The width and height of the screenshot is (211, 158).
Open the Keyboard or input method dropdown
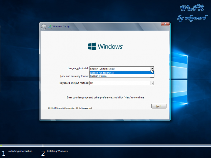[x=152, y=83]
